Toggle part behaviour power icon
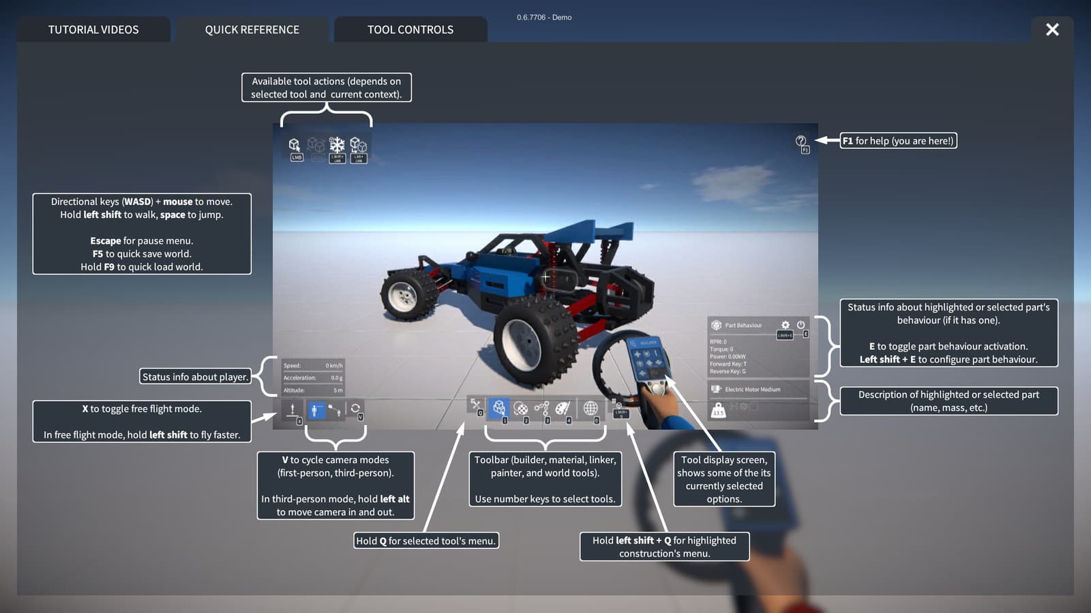Screen dimensions: 1091x613 pos(801,325)
